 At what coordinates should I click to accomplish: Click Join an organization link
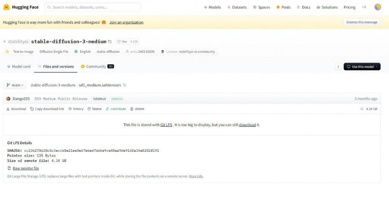(126, 22)
